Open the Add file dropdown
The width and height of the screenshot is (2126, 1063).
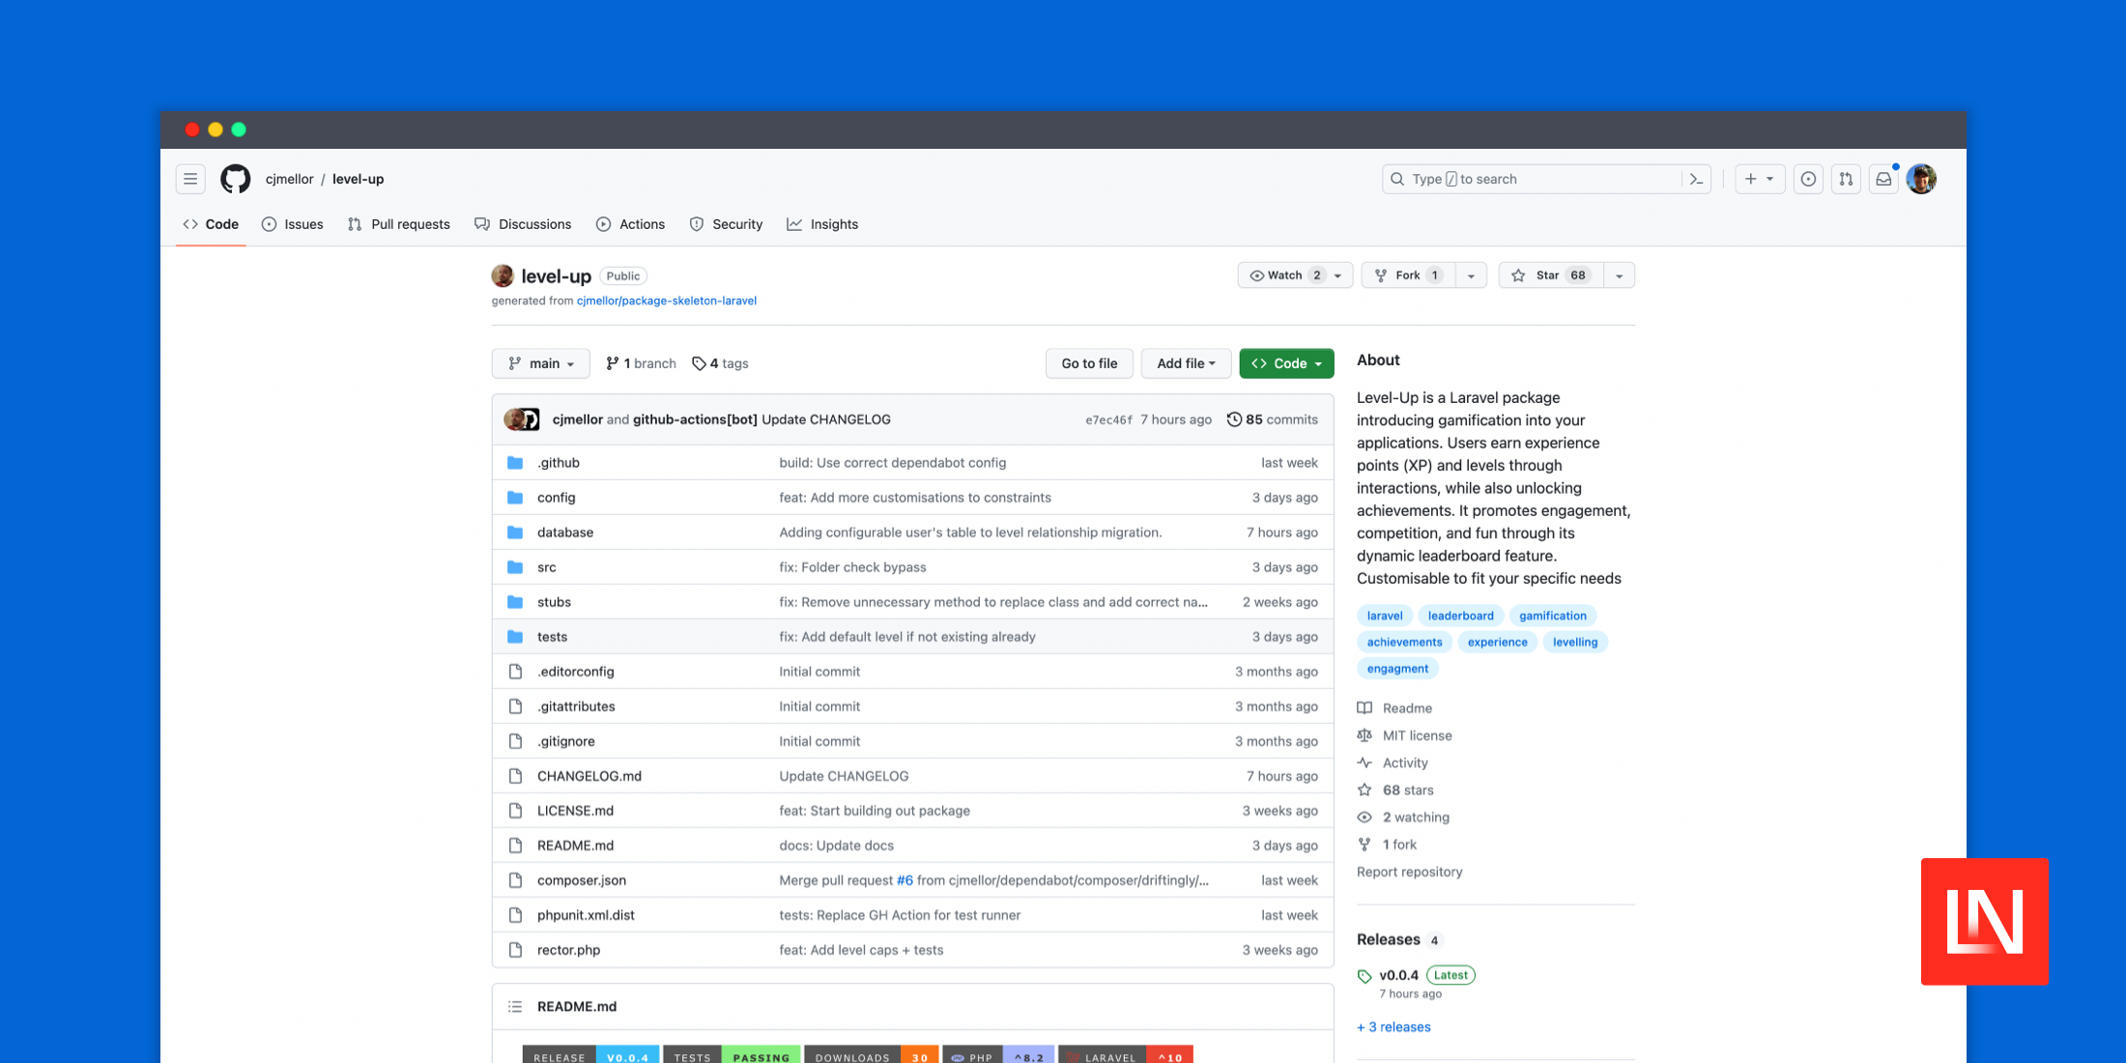tap(1186, 363)
